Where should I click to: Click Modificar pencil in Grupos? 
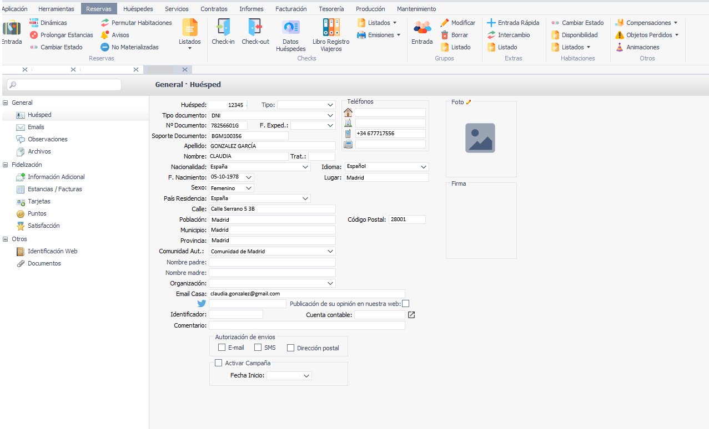tap(458, 23)
